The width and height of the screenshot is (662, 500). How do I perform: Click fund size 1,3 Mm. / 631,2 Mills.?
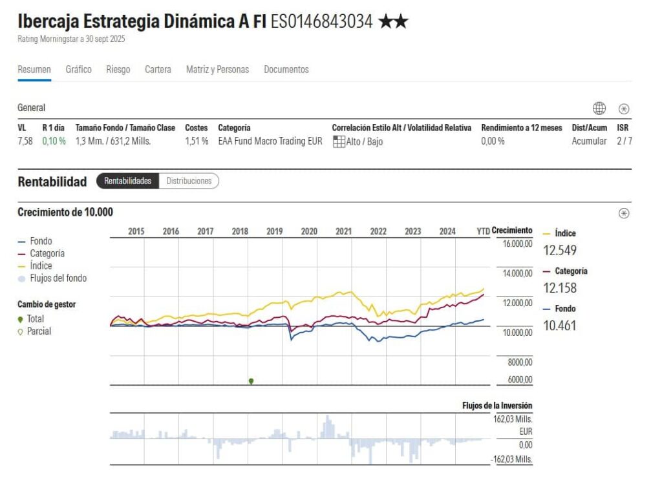pyautogui.click(x=113, y=141)
